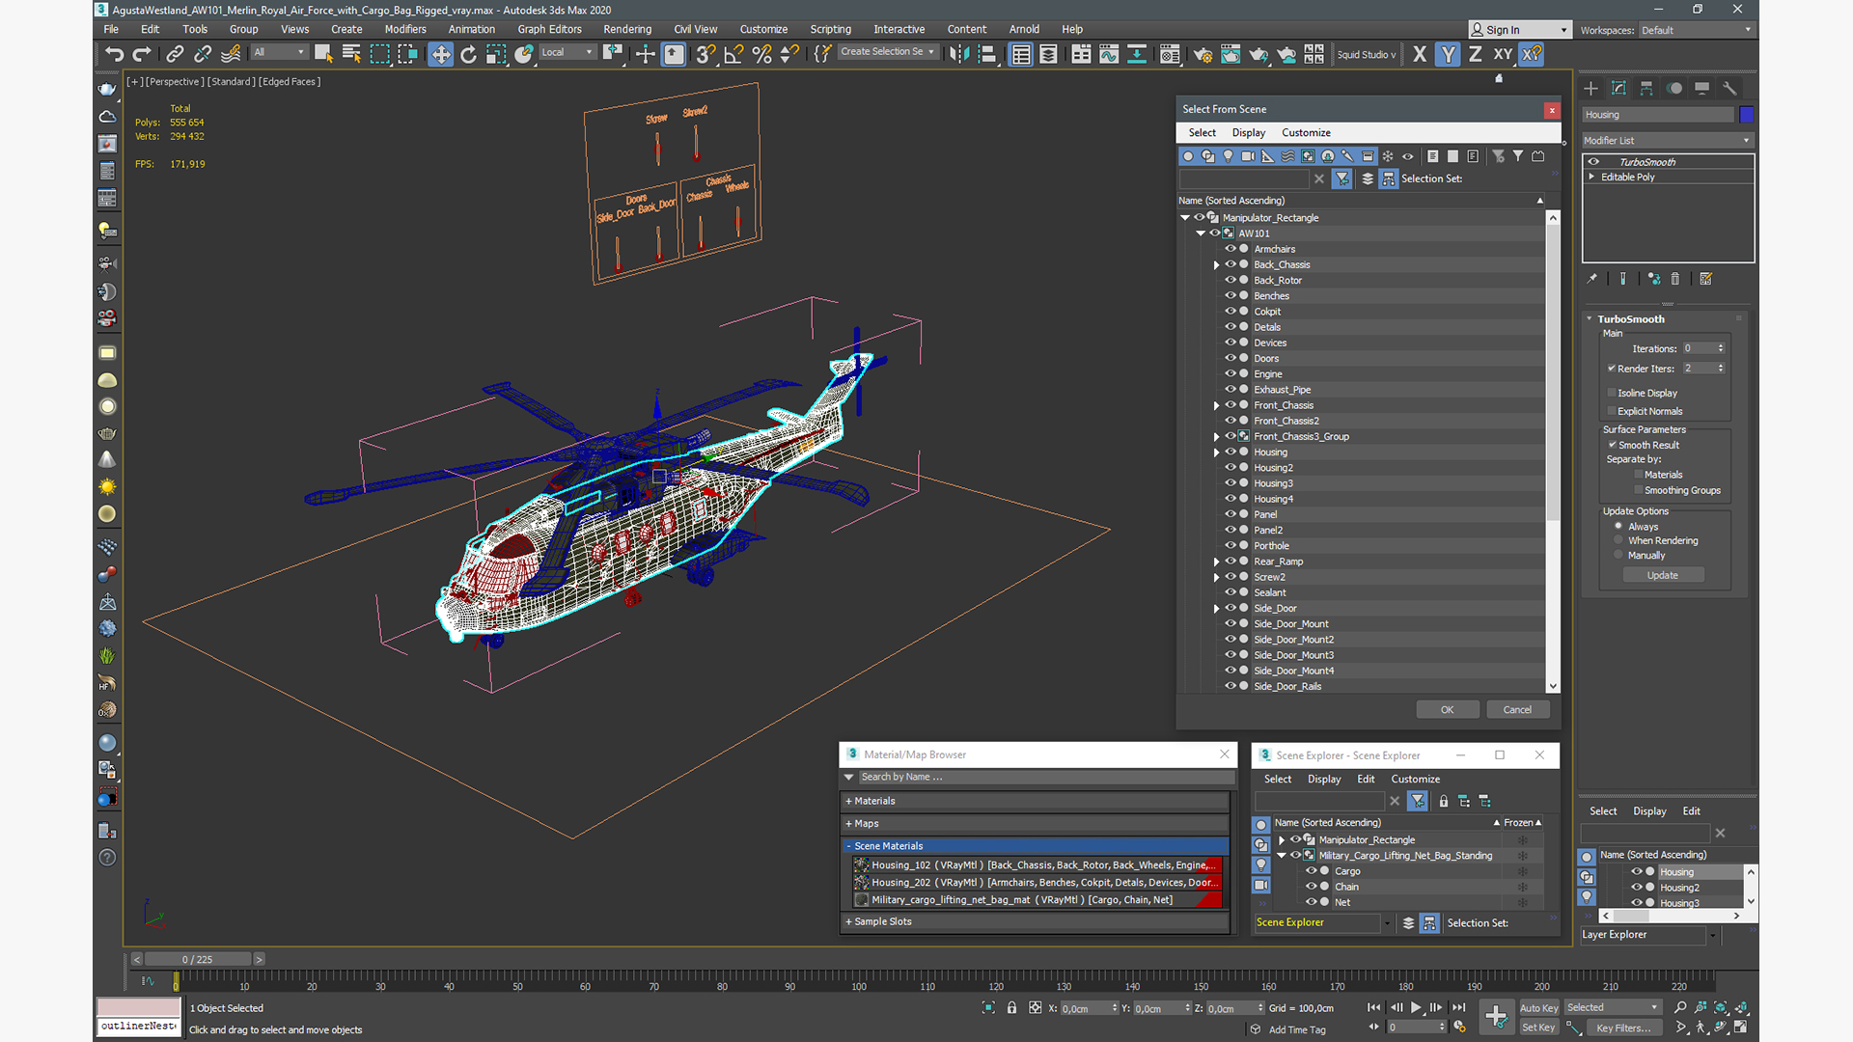The width and height of the screenshot is (1853, 1042).
Task: Toggle Angle Snap icon
Action: pos(733,54)
